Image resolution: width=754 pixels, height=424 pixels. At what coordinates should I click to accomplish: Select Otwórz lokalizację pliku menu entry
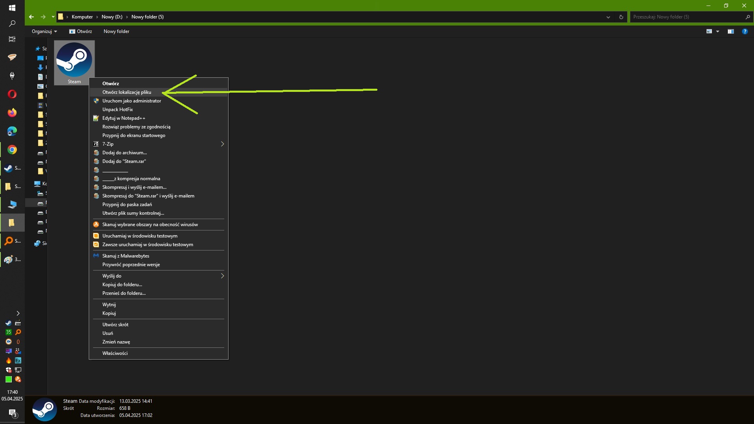[126, 92]
